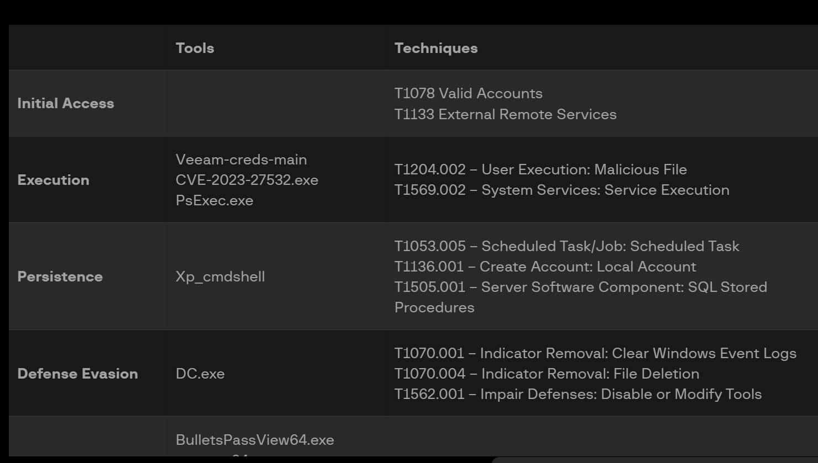Click T1053.005 Scheduled Task technique line
Viewport: 818px width, 463px height.
point(567,246)
